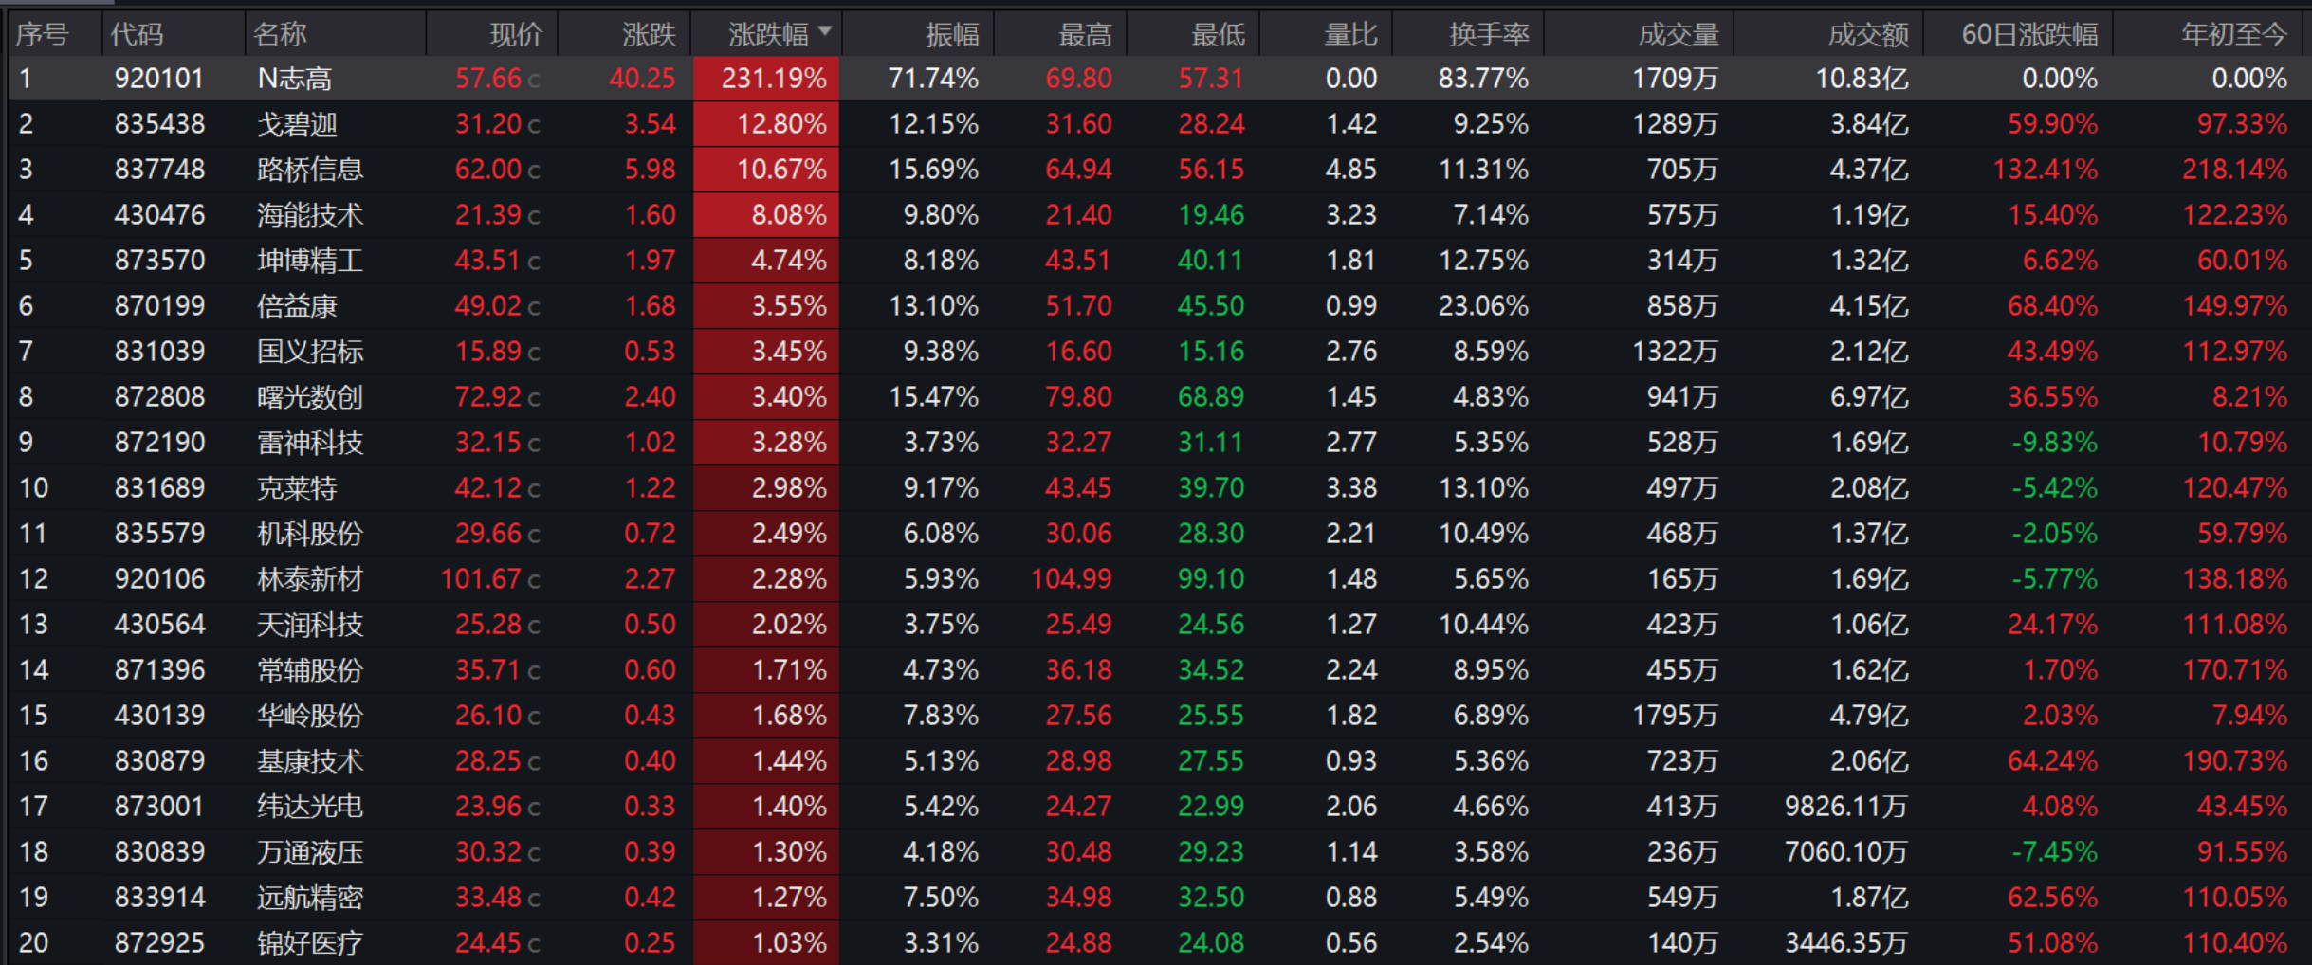Open stock 林泰新材 code 920106
The height and width of the screenshot is (965, 2312).
tap(159, 578)
